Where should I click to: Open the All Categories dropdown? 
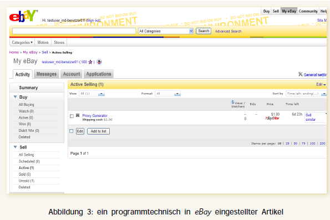[x=166, y=31]
